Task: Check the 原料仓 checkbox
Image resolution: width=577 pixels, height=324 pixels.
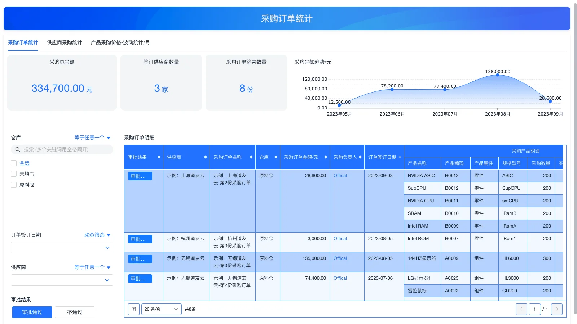Action: coord(14,185)
